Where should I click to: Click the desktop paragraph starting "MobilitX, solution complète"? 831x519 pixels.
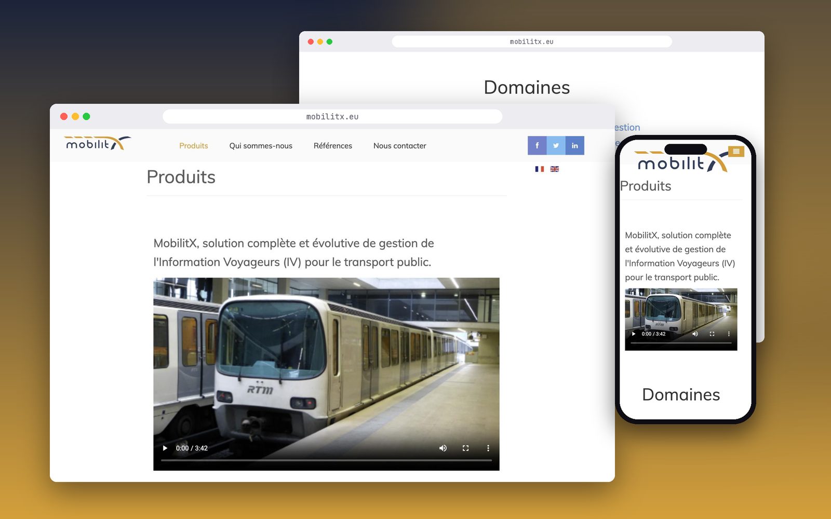coord(293,253)
